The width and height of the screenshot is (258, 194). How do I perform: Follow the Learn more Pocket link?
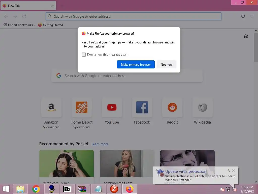tap(100, 144)
